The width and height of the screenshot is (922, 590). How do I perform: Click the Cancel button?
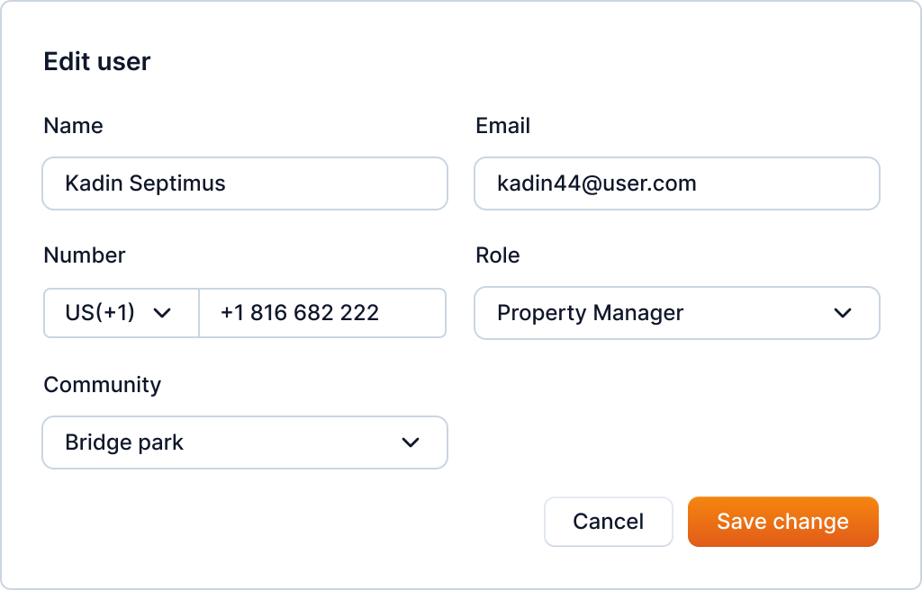click(x=608, y=522)
